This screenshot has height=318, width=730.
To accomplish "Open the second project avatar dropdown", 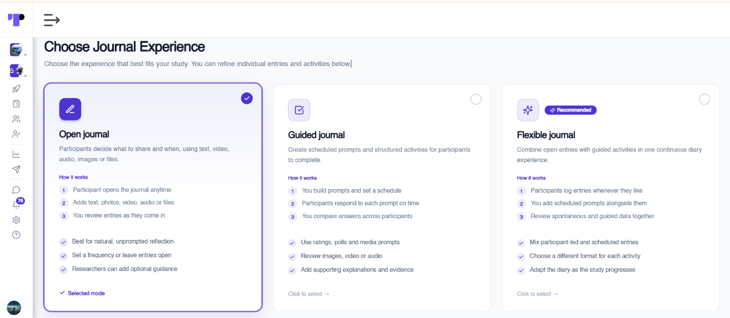I will [x=17, y=71].
